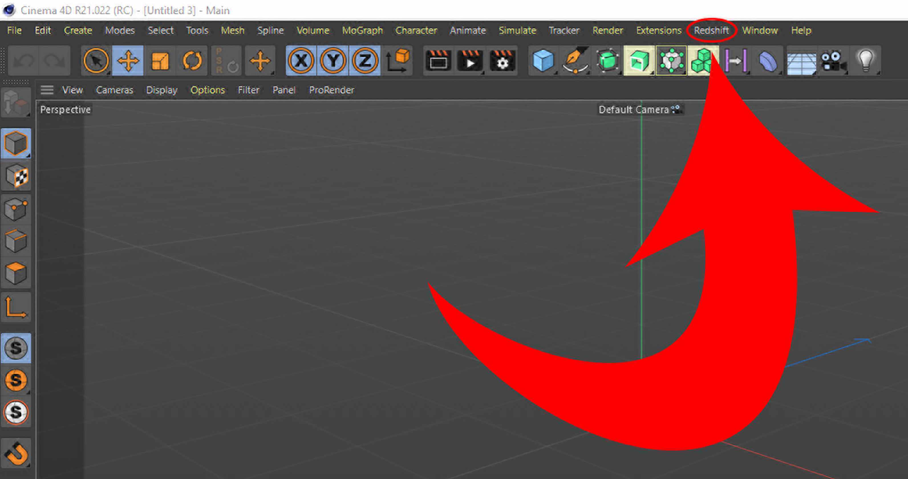The image size is (908, 479).
Task: Switch to Texture editing mode
Action: click(x=16, y=176)
